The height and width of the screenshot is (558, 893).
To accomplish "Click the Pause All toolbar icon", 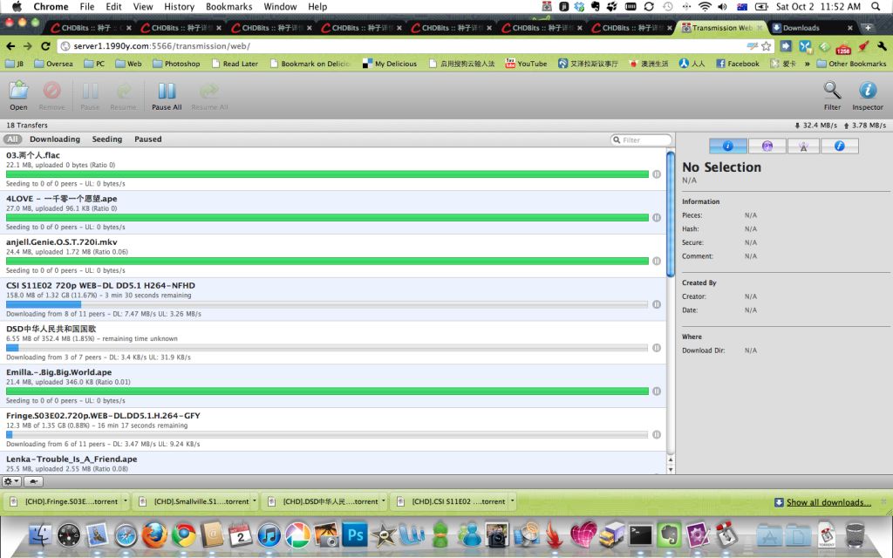I will [x=166, y=94].
